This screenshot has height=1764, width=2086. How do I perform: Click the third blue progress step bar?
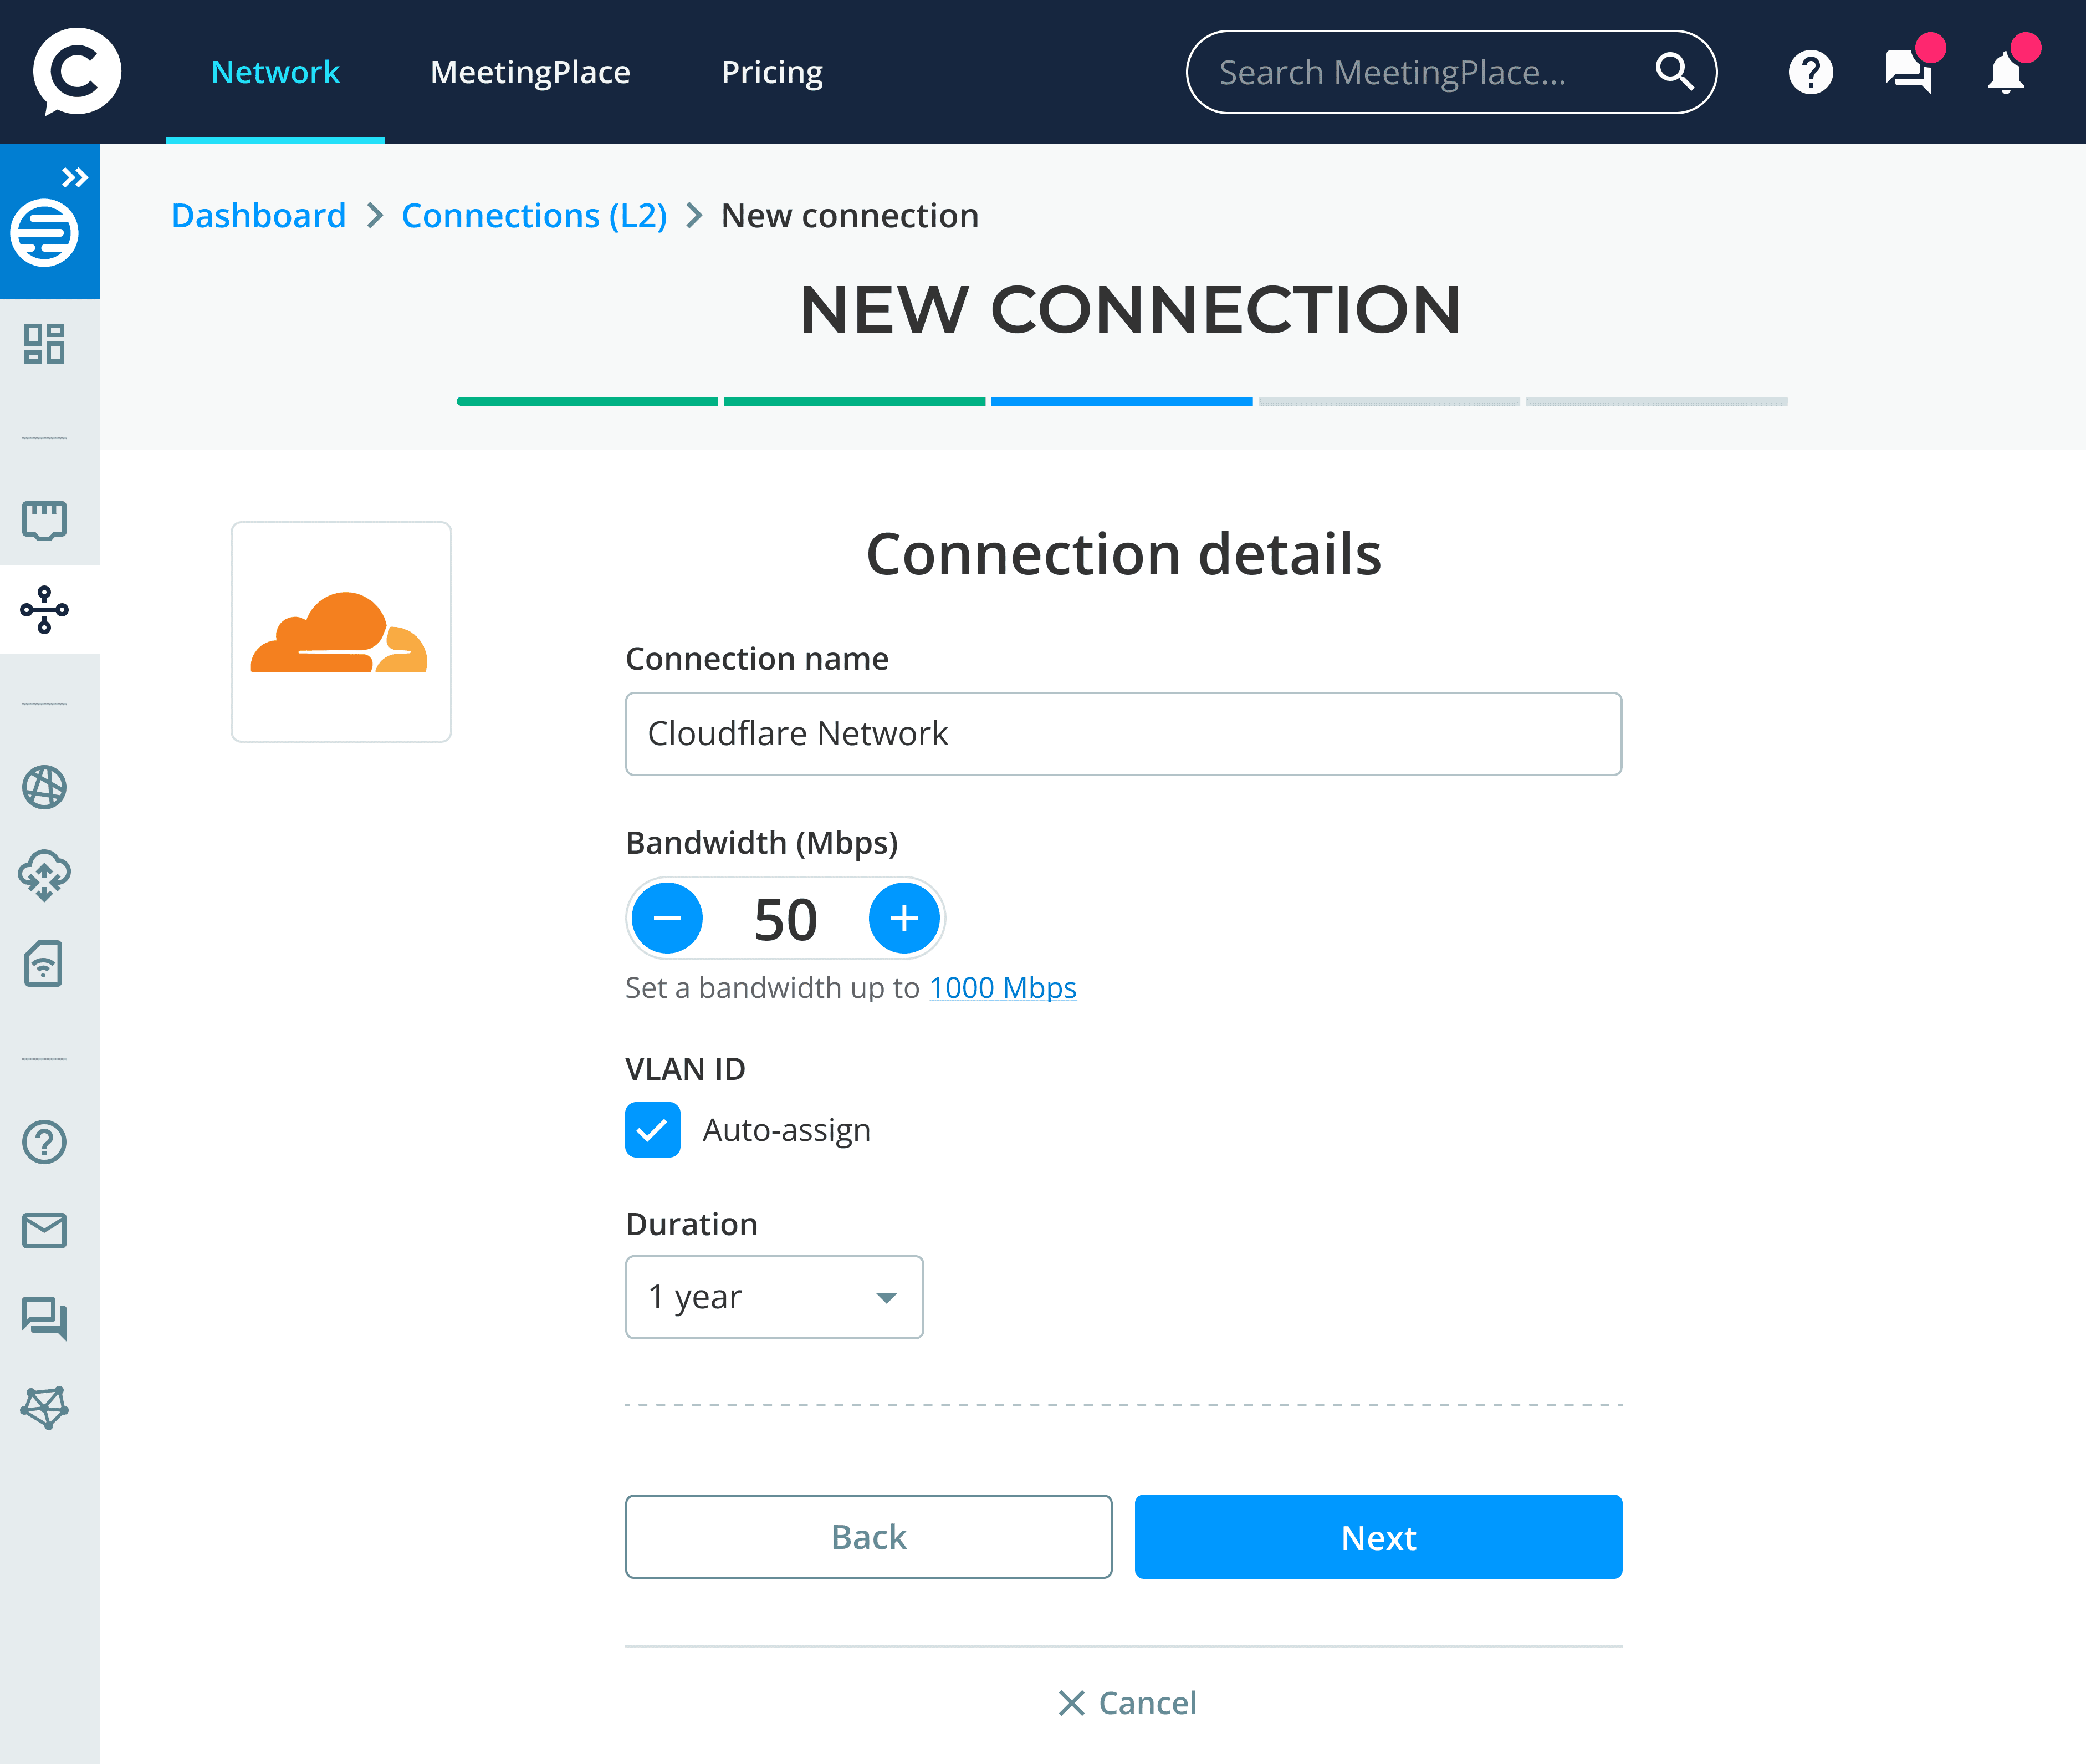tap(1122, 401)
